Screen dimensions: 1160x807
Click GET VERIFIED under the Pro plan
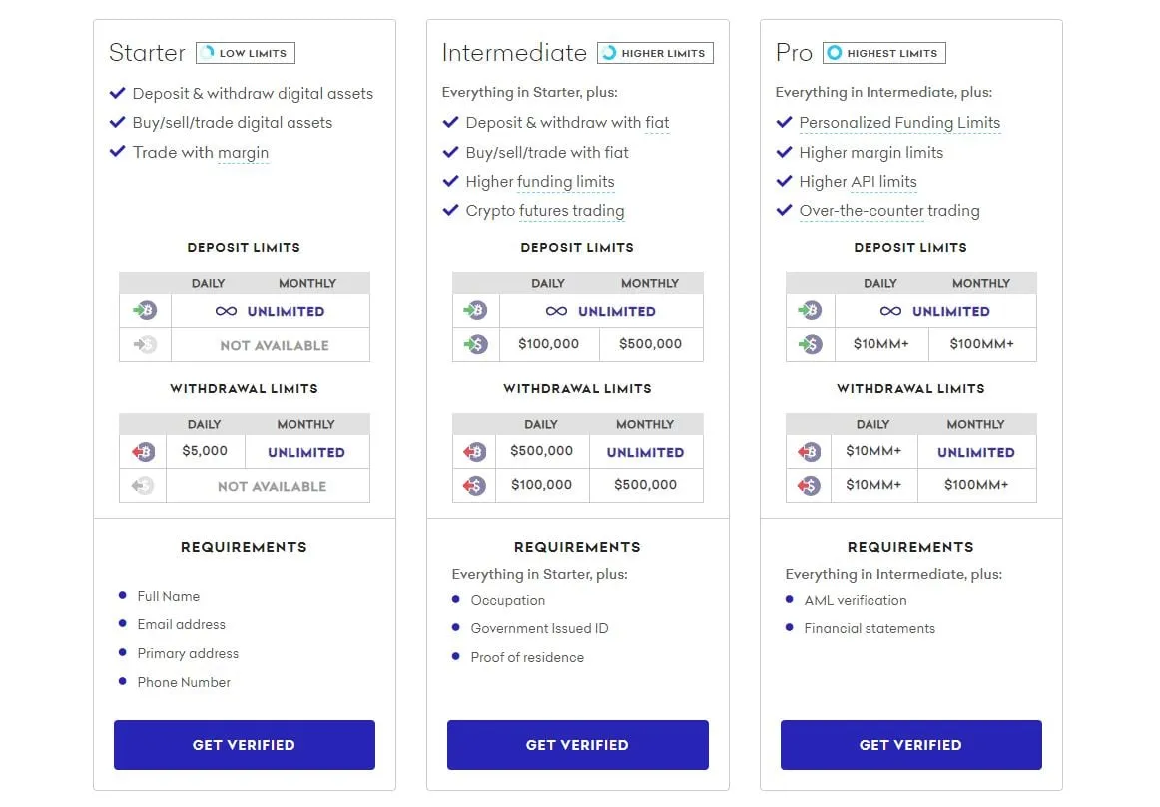(909, 744)
